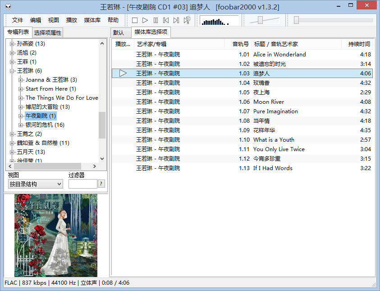The image size is (380, 291).
Task: Expand the Joanna & 王若琳 (3) node
Action: tap(20, 80)
